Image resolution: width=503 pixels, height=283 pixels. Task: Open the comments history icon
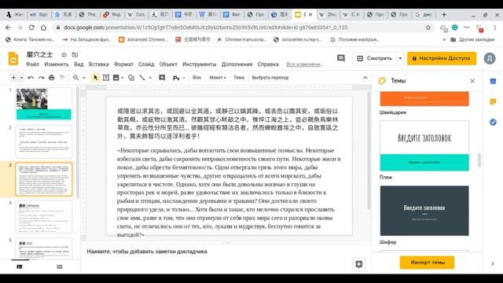340,58
